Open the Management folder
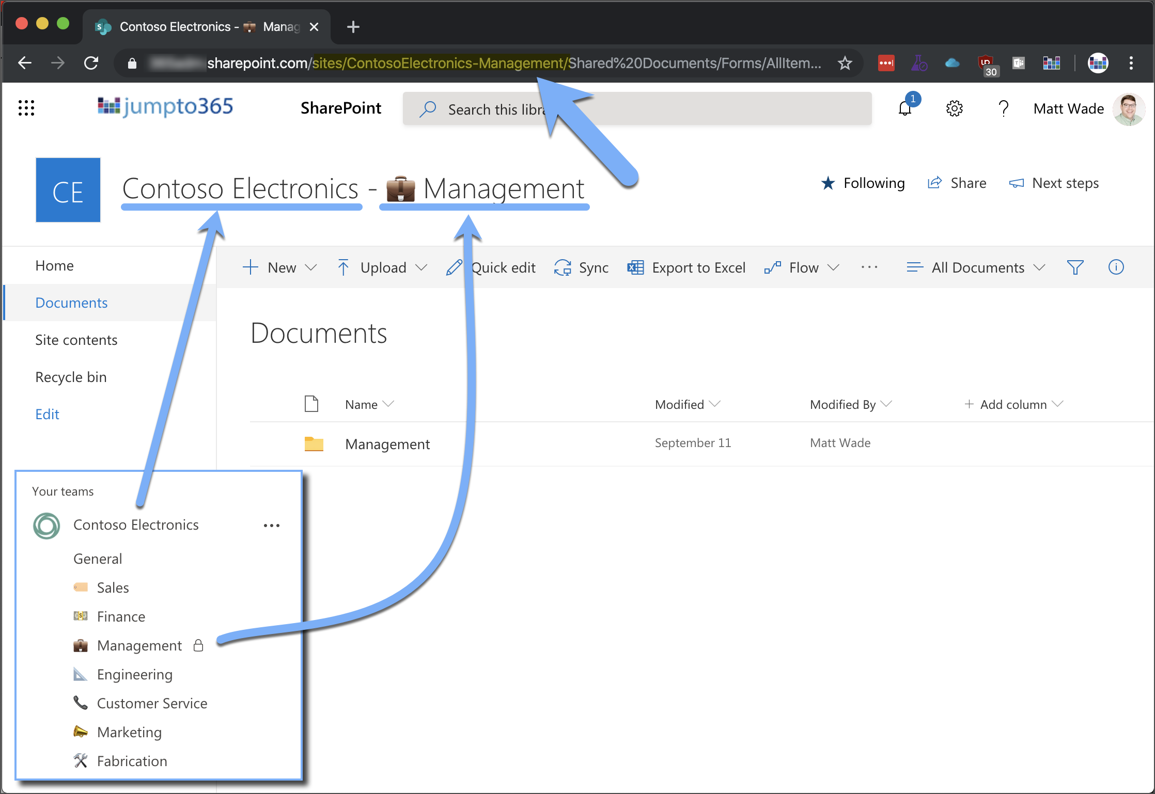The image size is (1155, 794). point(387,444)
